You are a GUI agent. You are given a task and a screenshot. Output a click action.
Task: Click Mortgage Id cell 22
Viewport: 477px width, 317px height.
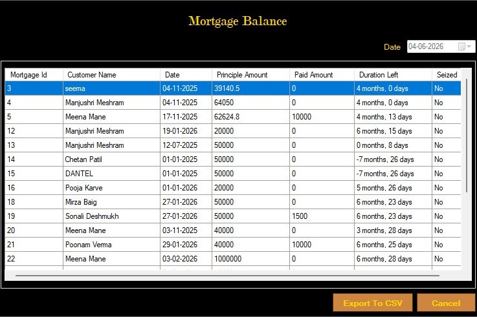pyautogui.click(x=34, y=259)
